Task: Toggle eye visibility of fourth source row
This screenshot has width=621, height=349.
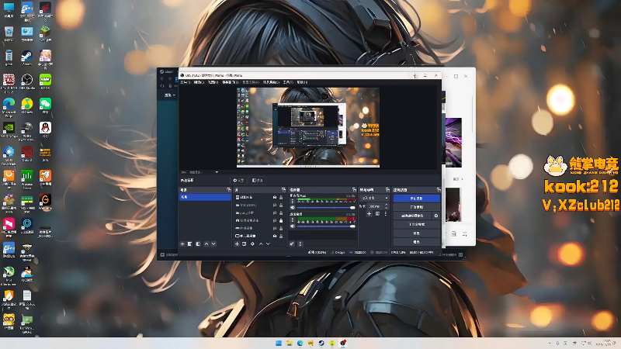Action: coord(275,220)
